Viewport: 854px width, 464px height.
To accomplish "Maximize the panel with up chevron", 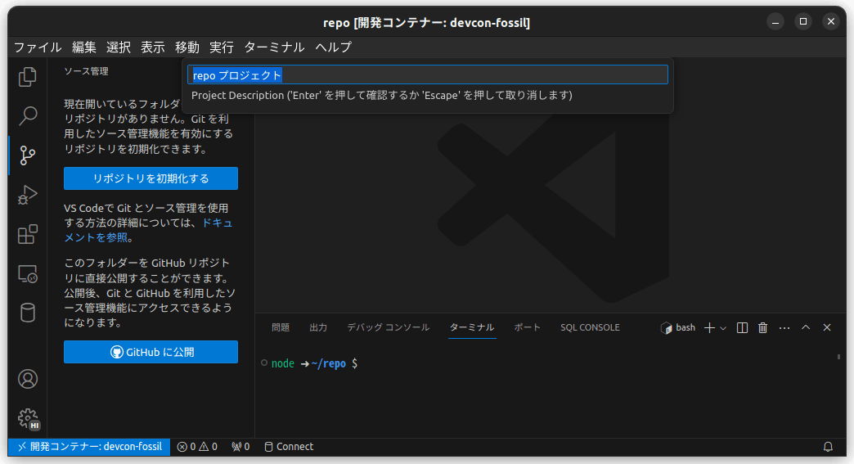I will click(806, 327).
